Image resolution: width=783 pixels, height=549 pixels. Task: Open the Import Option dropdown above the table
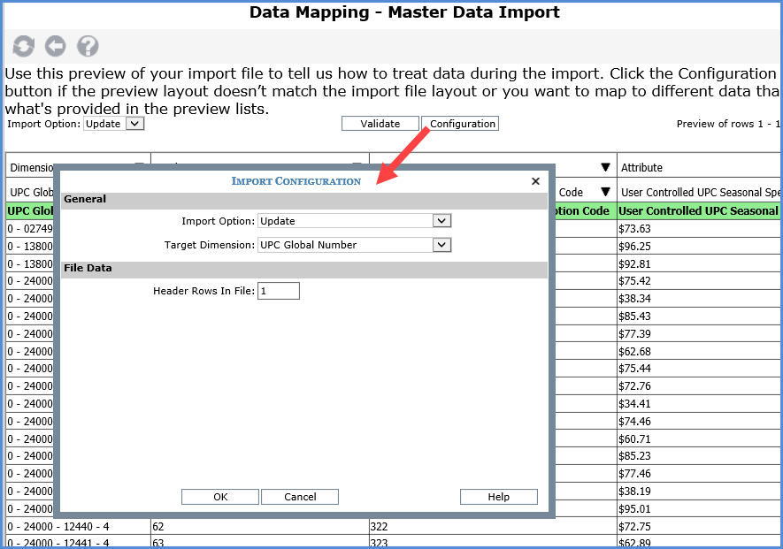134,124
